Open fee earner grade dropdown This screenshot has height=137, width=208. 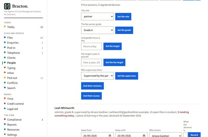point(97,30)
